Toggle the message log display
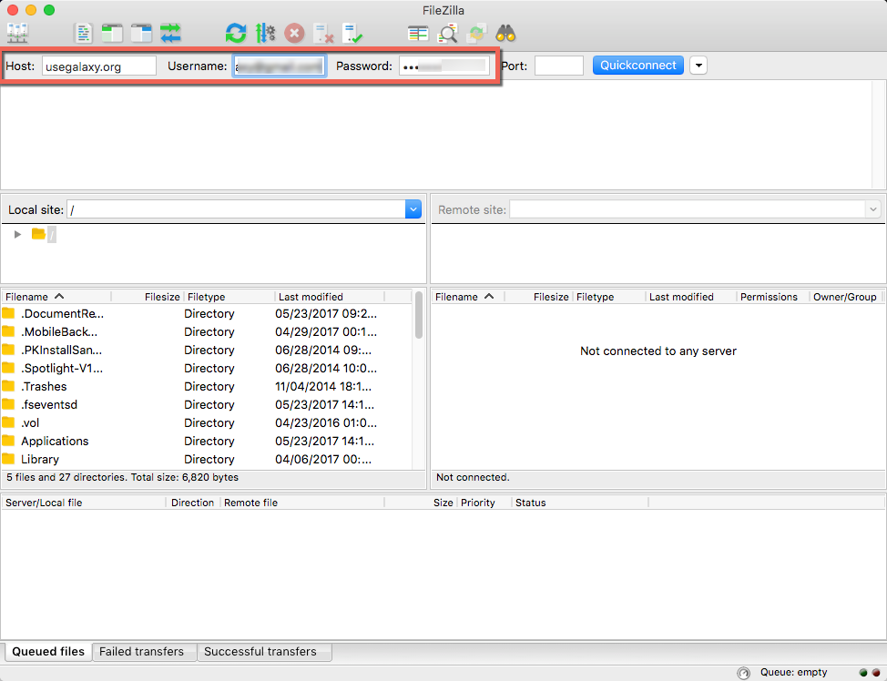The image size is (887, 681). (x=83, y=34)
